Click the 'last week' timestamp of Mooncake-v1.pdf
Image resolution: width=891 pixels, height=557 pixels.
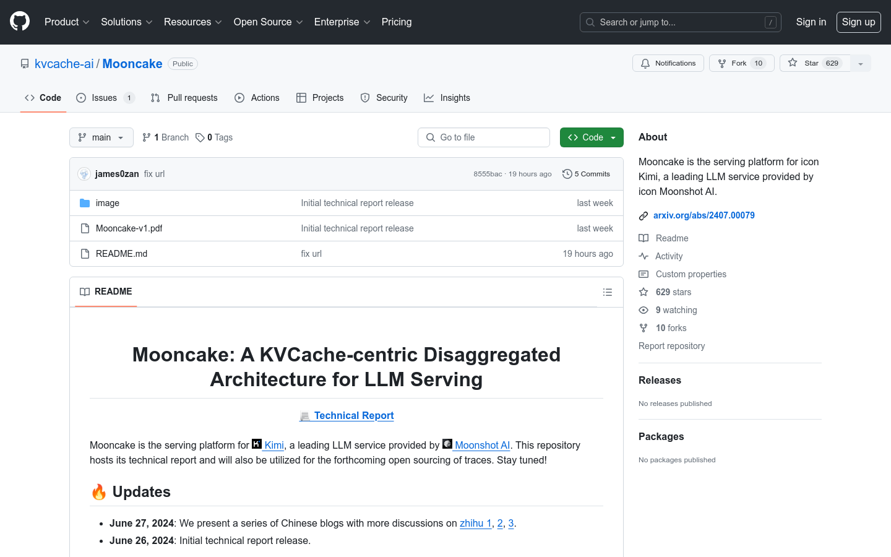[x=595, y=228]
